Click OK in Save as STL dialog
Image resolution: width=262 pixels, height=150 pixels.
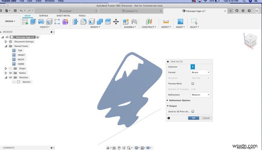coord(193,118)
